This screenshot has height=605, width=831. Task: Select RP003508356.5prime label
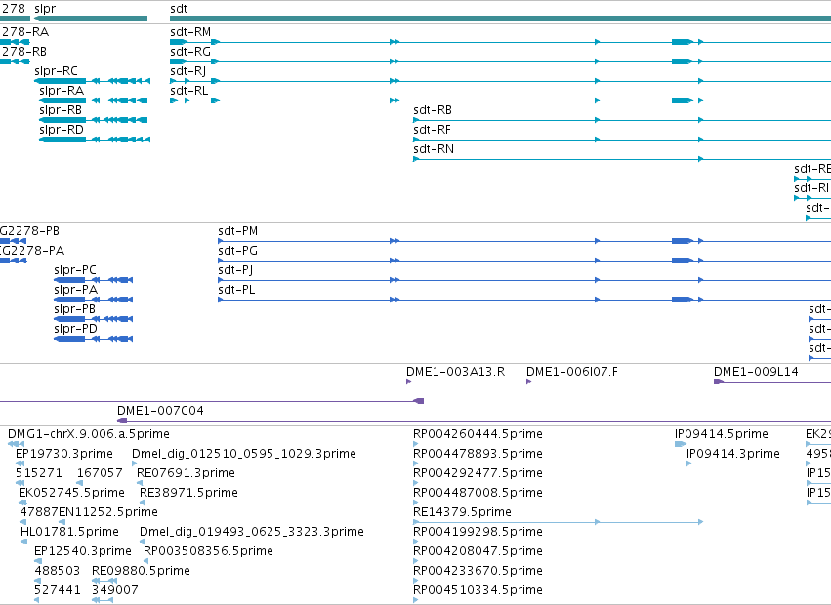[x=208, y=551]
